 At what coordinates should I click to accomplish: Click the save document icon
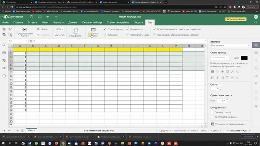point(32,17)
